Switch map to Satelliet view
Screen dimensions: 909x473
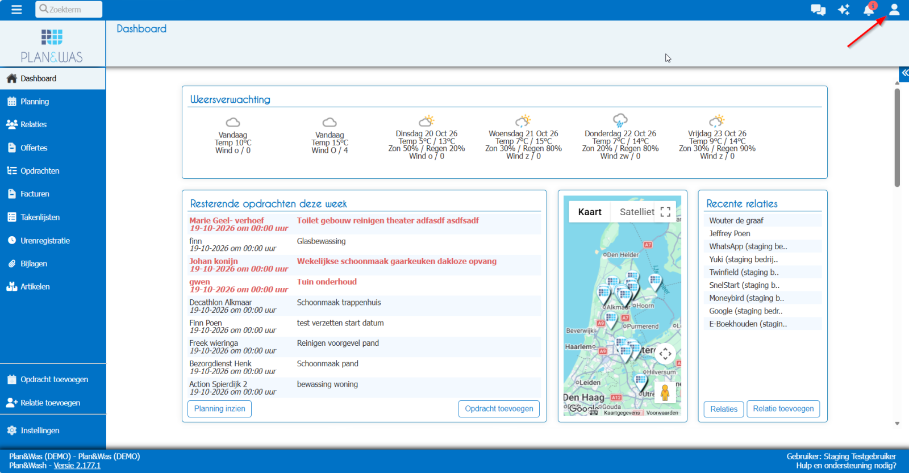(x=637, y=212)
